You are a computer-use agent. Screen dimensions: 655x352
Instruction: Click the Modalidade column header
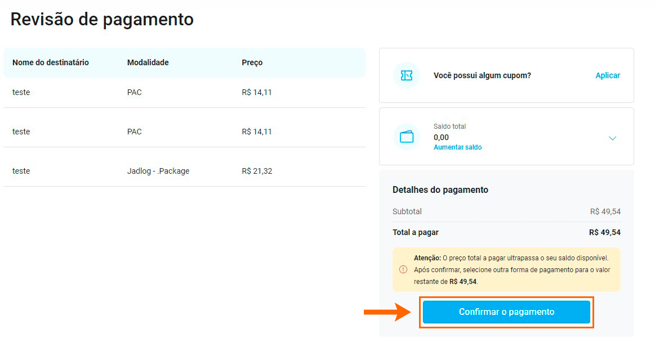click(x=148, y=62)
